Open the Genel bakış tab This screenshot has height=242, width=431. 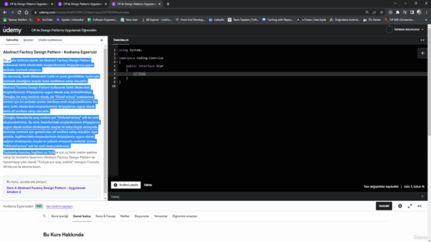(82, 216)
